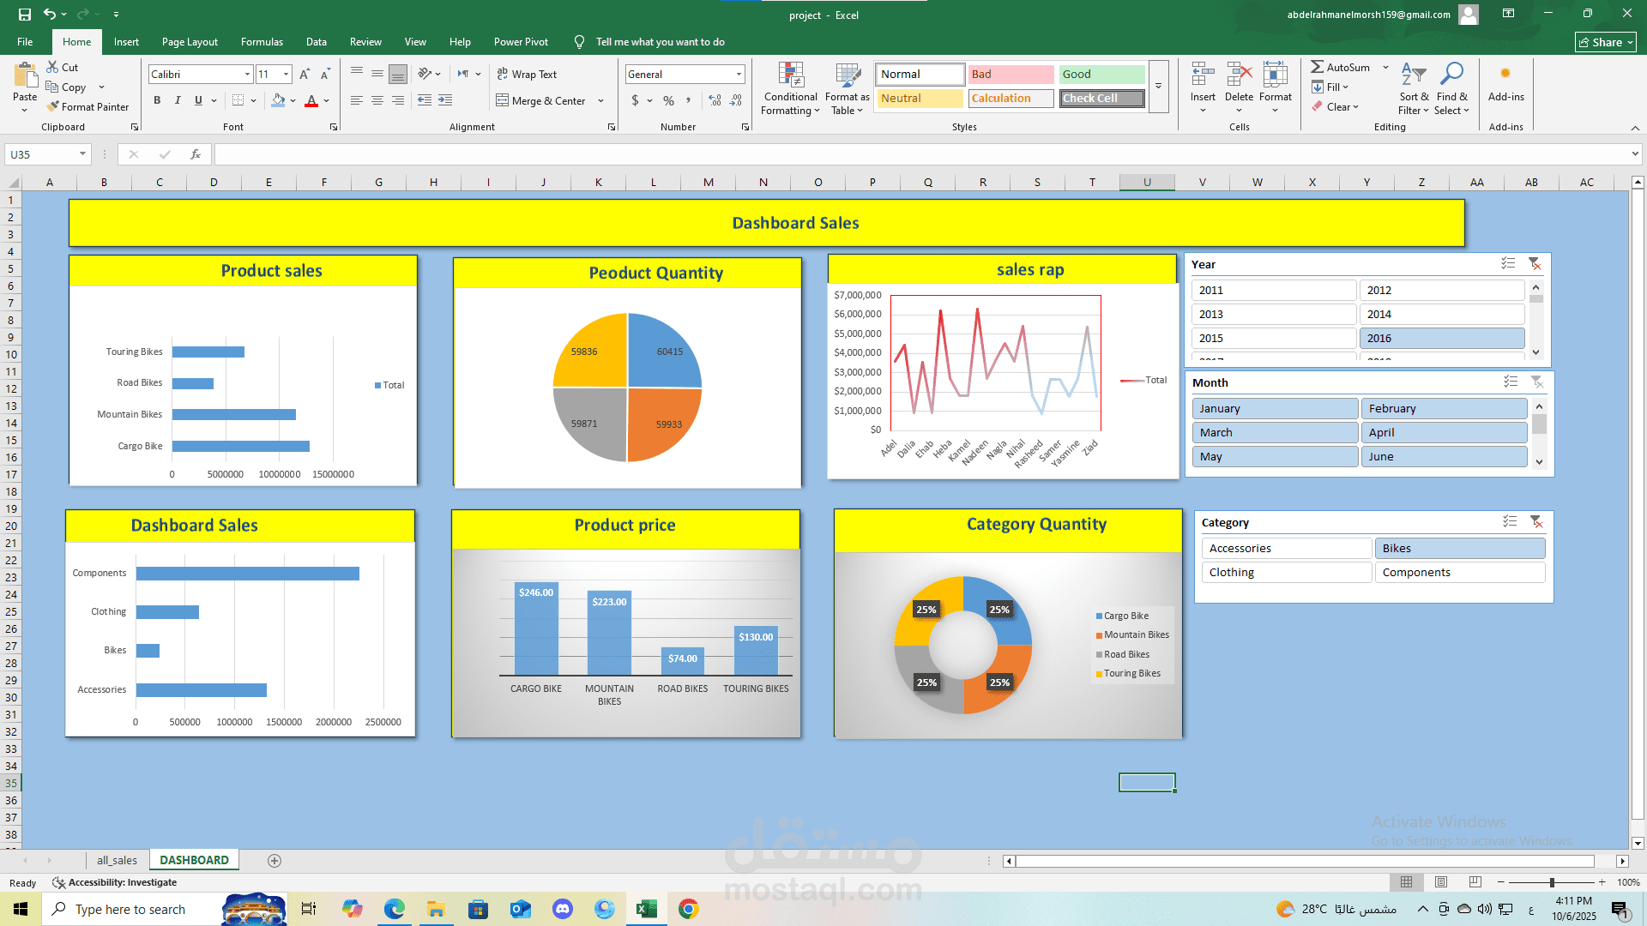Viewport: 1647px width, 926px height.
Task: Apply the fill color bucket
Action: point(278,100)
